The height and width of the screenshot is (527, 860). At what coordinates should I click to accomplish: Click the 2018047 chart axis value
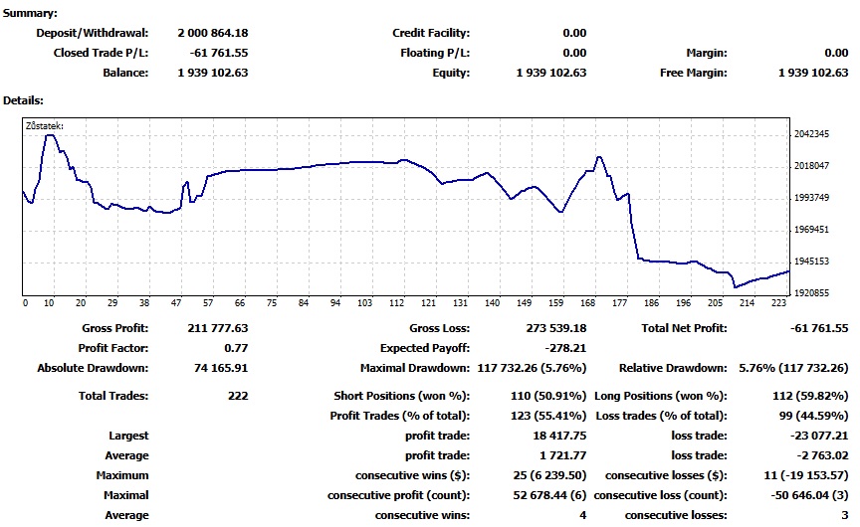click(812, 166)
